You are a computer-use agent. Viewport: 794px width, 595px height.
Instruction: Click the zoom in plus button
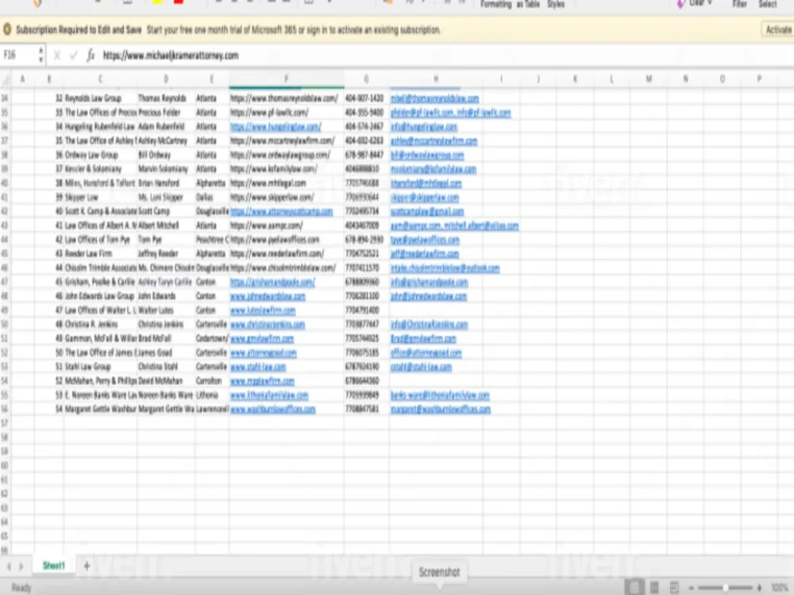pos(759,588)
